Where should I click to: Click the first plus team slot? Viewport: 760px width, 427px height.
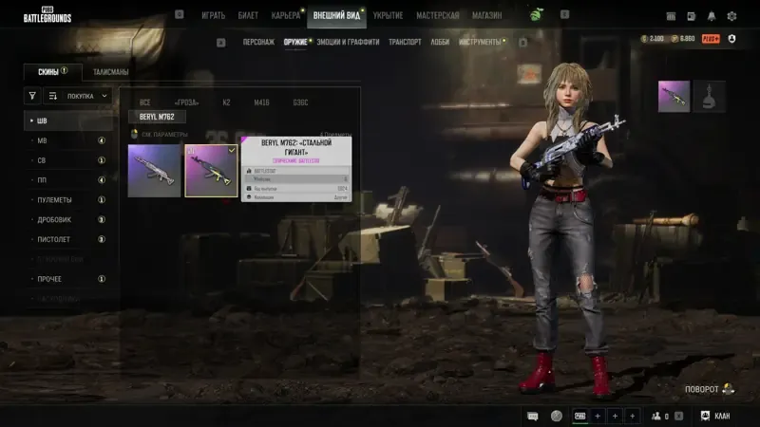[598, 416]
